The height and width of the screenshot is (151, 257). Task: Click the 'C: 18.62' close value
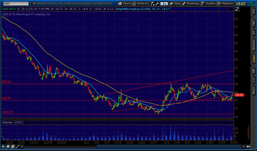pos(96,9)
